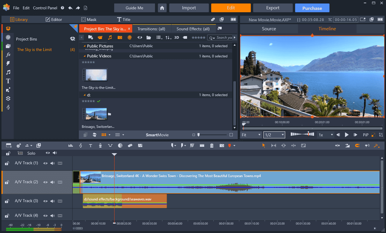Open the music note sidebar category
The image size is (386, 233).
tap(8, 72)
